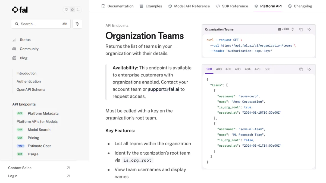Open the Blog sidebar link
Screen dimensions: 326x183
(23, 58)
